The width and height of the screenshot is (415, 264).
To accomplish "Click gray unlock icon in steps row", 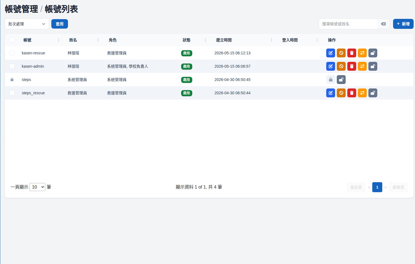I will [x=341, y=80].
